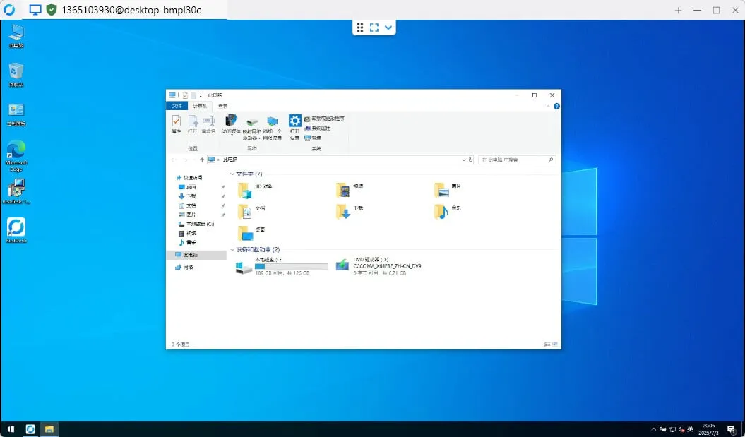The image size is (745, 437).
Task: Unpin 下载 from Quick Access
Action: pos(223,196)
